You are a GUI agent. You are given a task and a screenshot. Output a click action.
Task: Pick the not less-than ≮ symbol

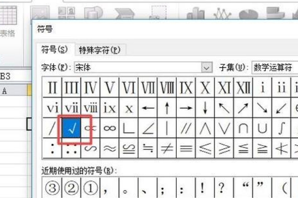point(281,148)
